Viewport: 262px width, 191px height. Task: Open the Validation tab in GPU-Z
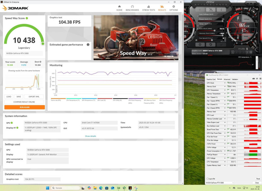pyautogui.click(x=235, y=79)
